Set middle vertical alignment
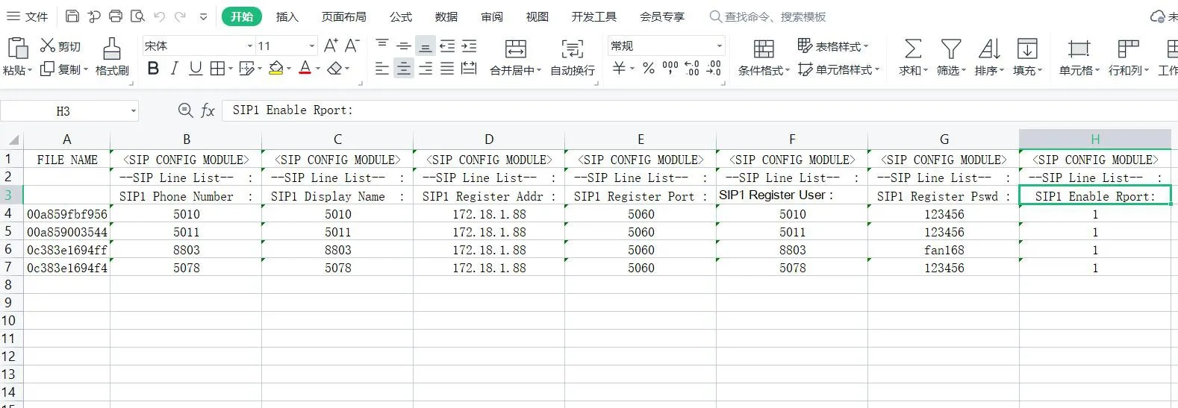This screenshot has height=408, width=1178. coord(404,45)
